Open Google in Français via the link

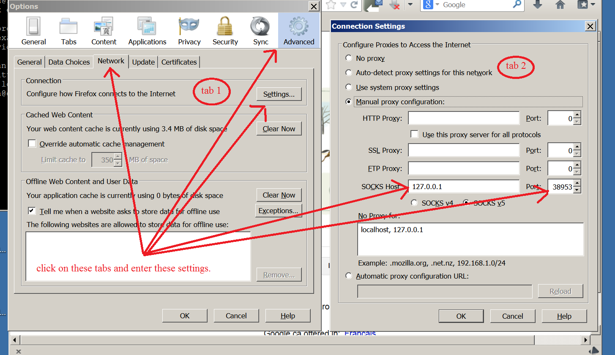coord(360,333)
